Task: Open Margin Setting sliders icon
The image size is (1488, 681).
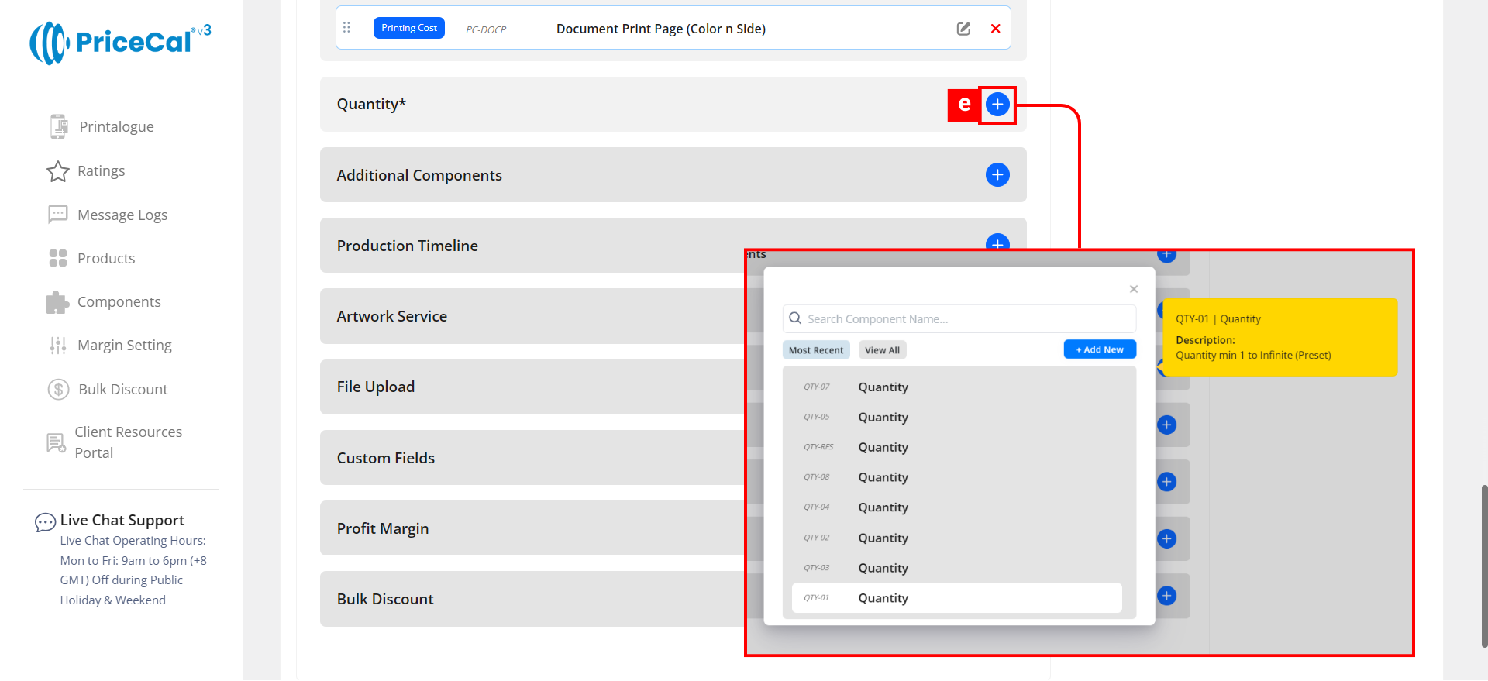Action: 58,346
